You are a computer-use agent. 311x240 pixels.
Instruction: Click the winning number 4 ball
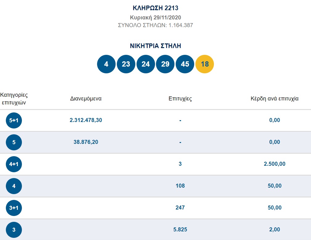pos(106,64)
